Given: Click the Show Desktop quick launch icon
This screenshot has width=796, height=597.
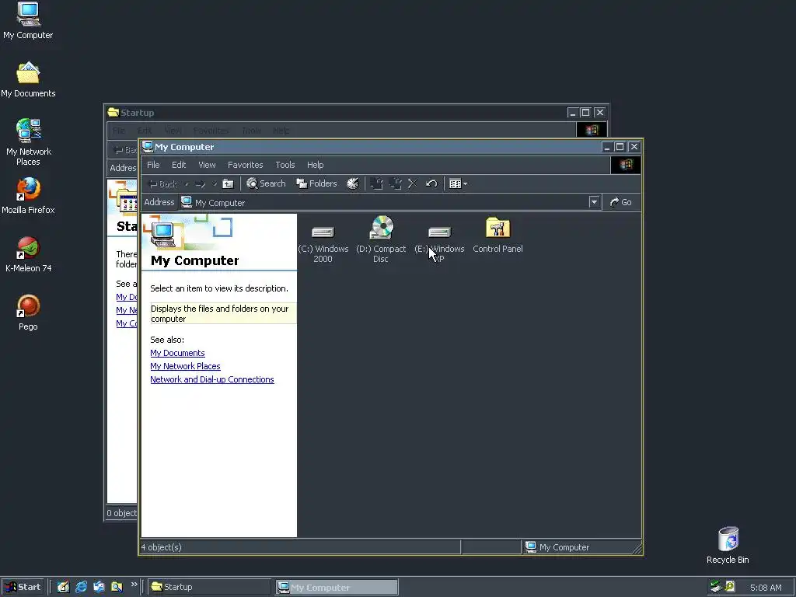Looking at the screenshot, I should 63,587.
